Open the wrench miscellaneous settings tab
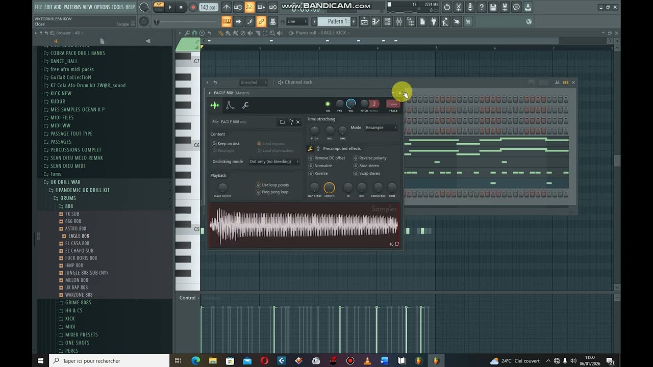653x367 pixels. tap(245, 106)
